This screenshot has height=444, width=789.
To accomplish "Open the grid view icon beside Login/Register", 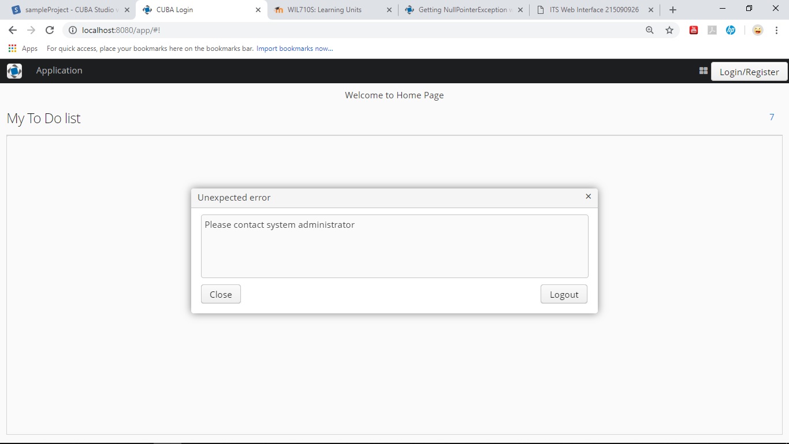I will pos(703,71).
